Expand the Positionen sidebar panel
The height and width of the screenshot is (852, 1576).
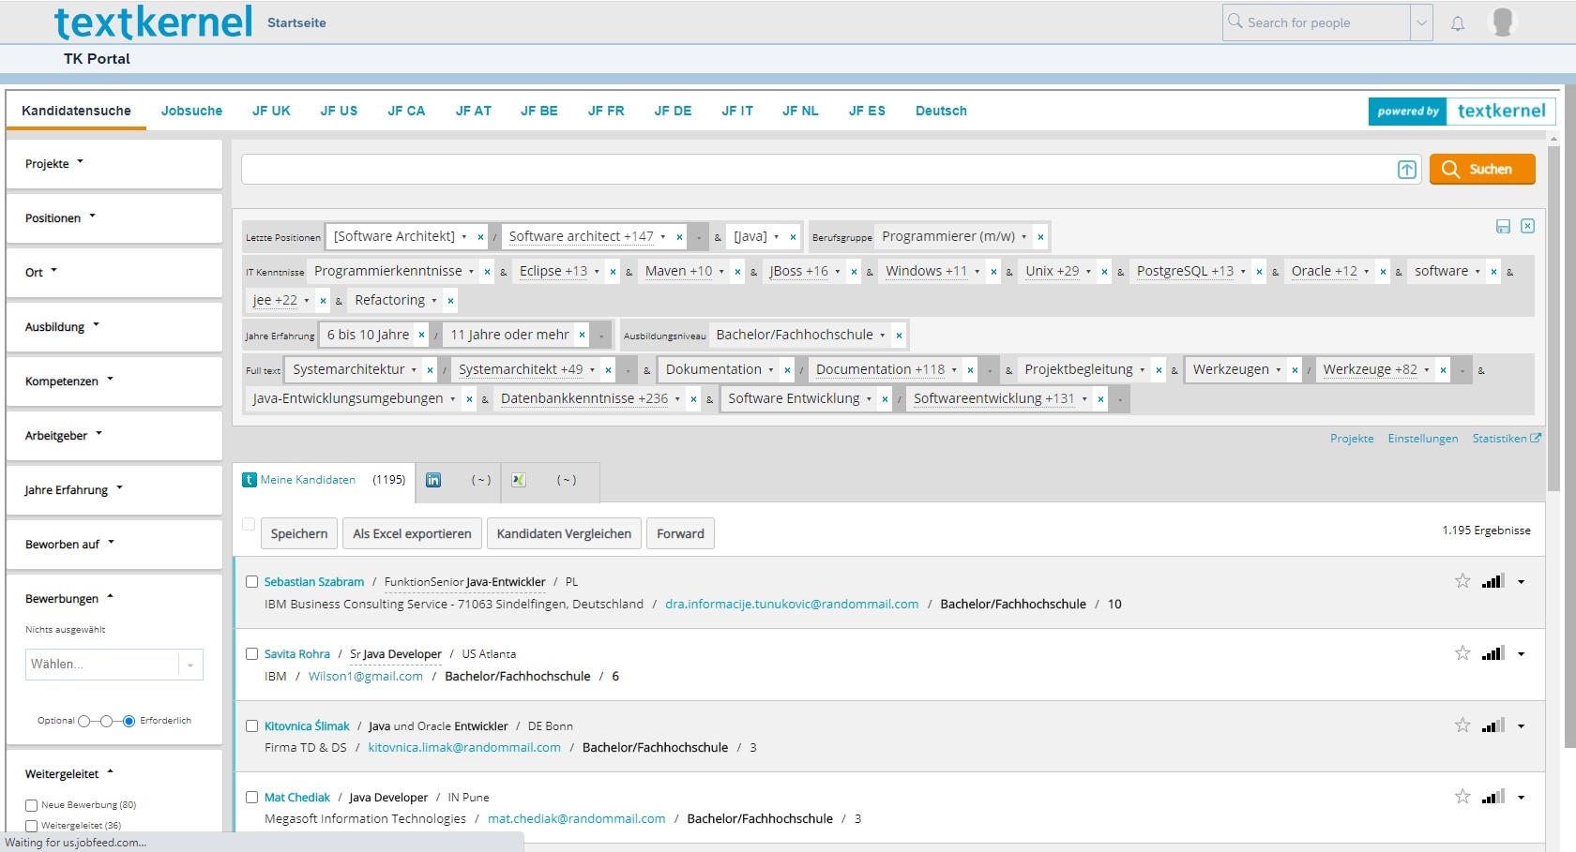coord(114,218)
